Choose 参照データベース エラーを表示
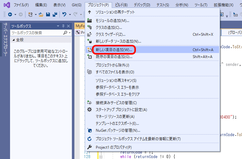The width and height of the screenshot is (242, 159). coord(152,87)
